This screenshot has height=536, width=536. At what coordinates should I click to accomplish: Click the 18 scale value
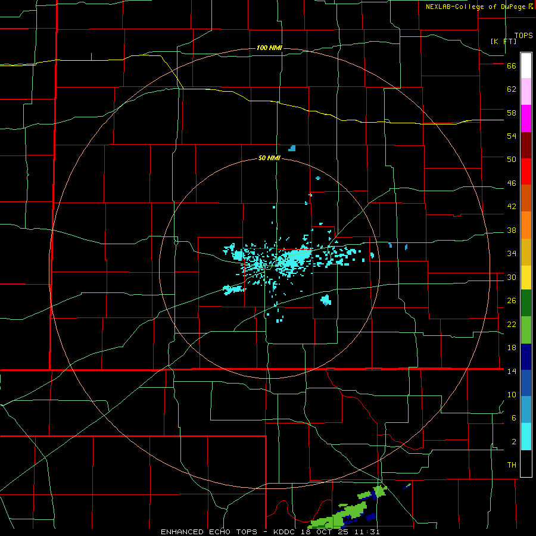[512, 348]
